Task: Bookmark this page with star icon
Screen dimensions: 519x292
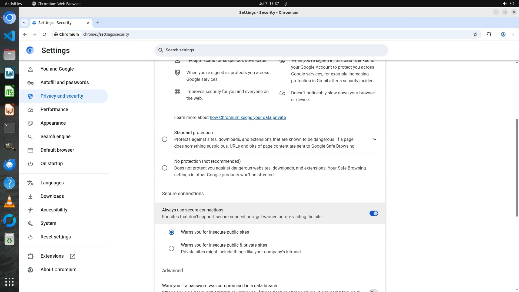Action: click(x=475, y=34)
